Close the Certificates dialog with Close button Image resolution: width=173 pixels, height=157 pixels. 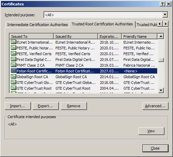coord(155,148)
